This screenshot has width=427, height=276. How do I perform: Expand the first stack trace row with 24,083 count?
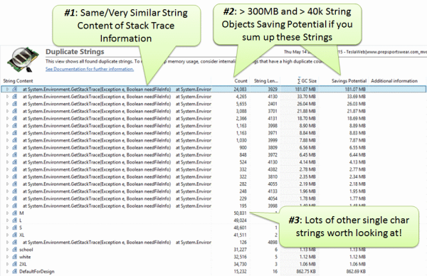pos(7,90)
